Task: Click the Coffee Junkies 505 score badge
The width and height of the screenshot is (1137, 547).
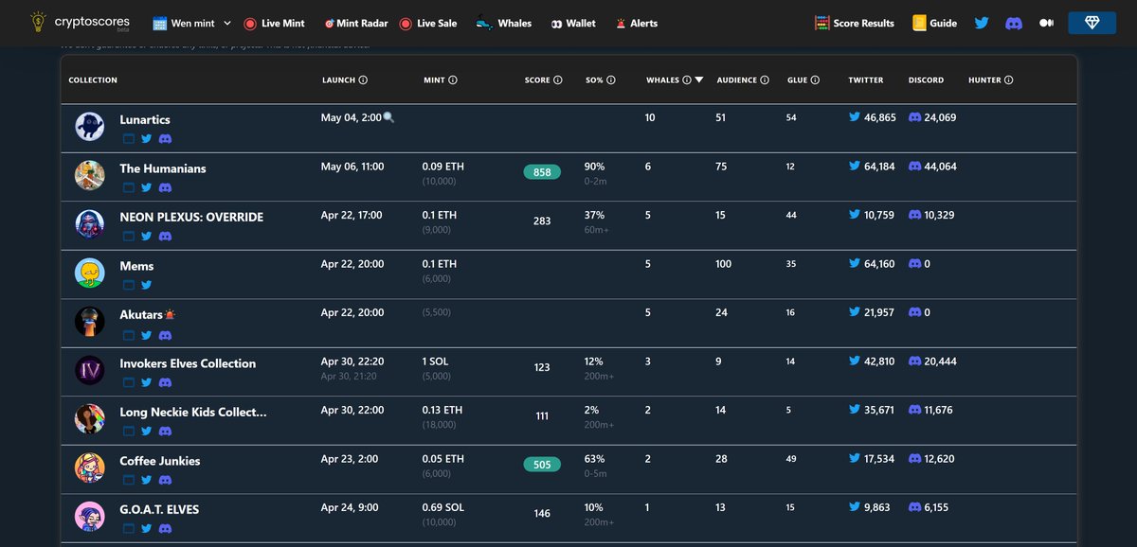Action: tap(542, 465)
